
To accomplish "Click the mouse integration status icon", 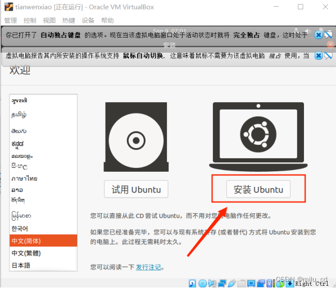I will (x=280, y=284).
